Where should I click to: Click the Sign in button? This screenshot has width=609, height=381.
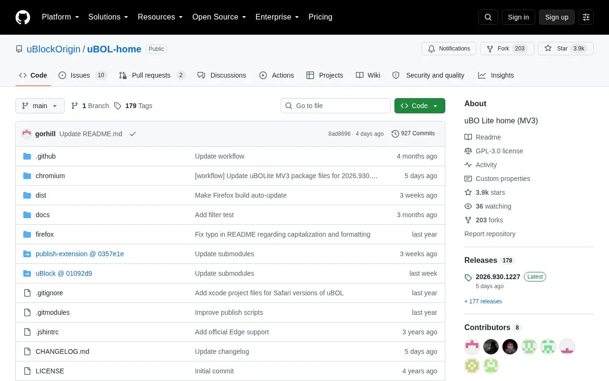tap(518, 17)
